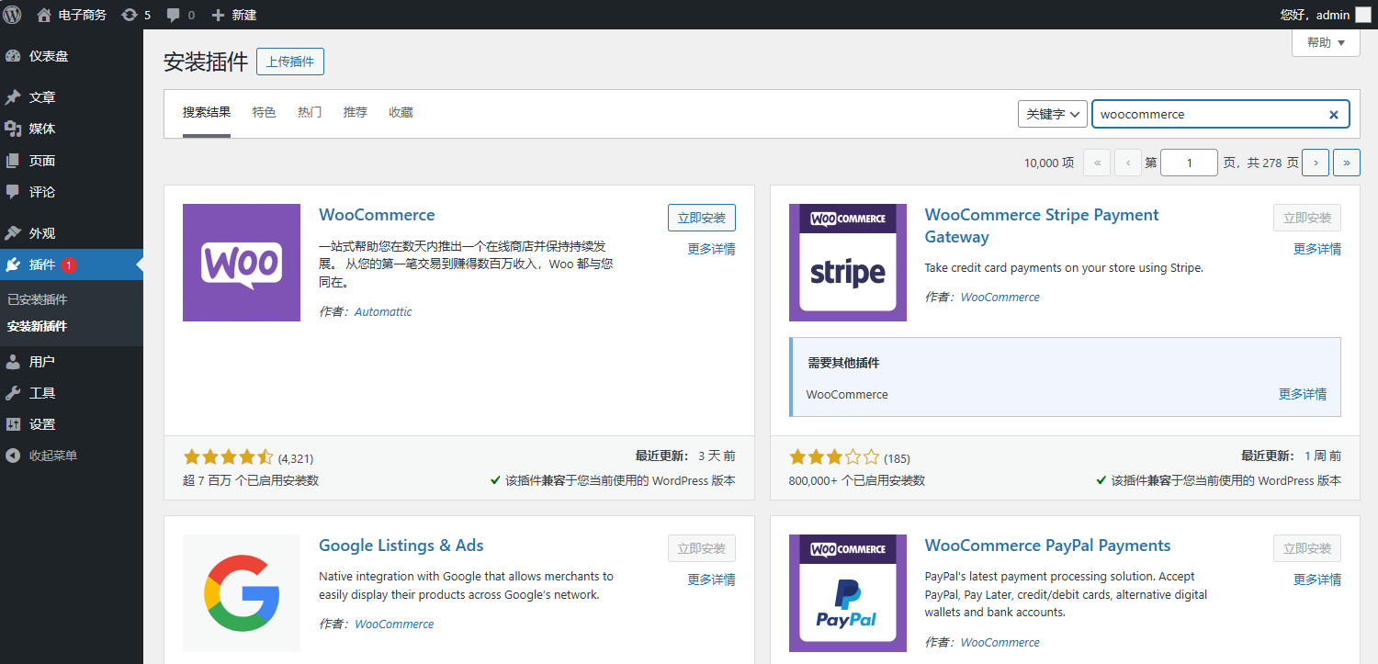This screenshot has height=664, width=1378.
Task: Select the 热门 tab
Action: point(310,113)
